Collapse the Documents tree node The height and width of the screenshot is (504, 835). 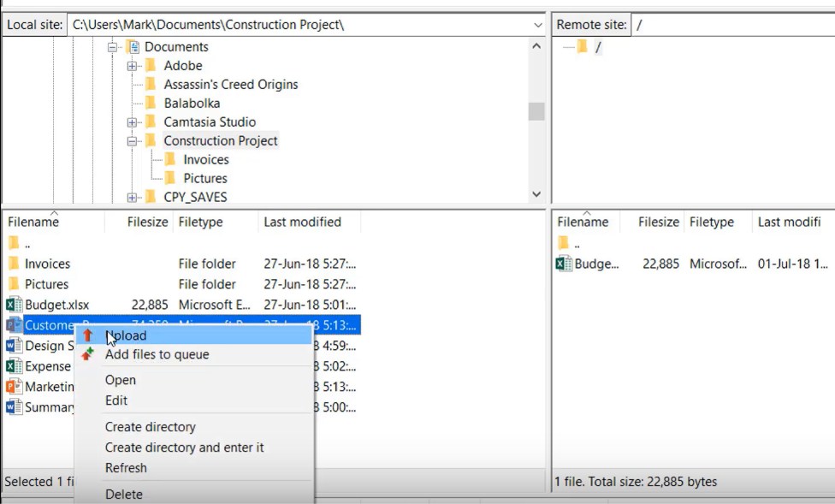[112, 47]
